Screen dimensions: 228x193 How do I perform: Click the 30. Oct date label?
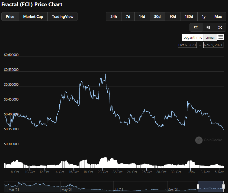pyautogui.click(x=176, y=172)
